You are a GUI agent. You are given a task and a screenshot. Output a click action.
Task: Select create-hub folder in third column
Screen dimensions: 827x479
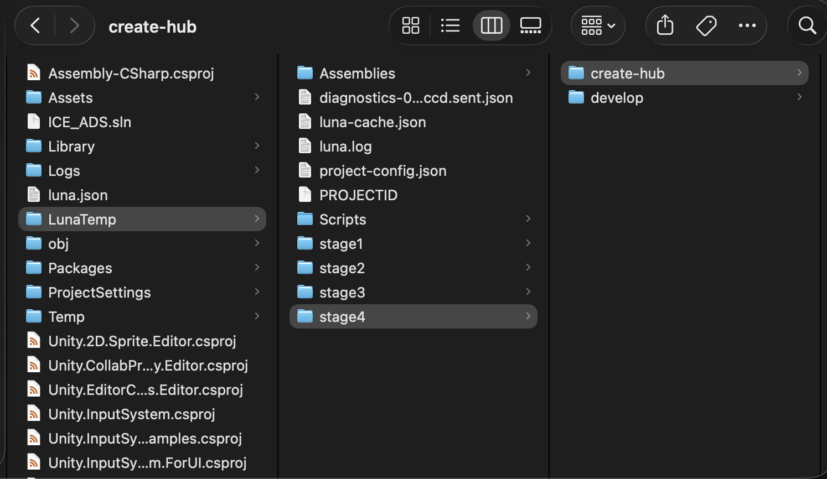pos(685,73)
